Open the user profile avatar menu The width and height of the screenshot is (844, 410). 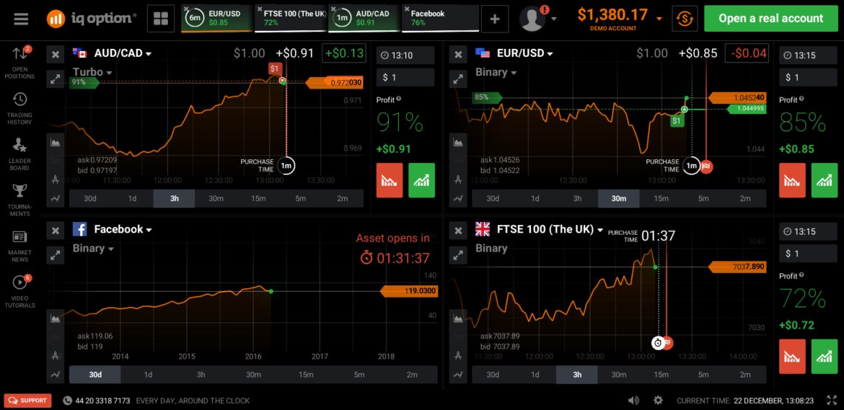[532, 19]
